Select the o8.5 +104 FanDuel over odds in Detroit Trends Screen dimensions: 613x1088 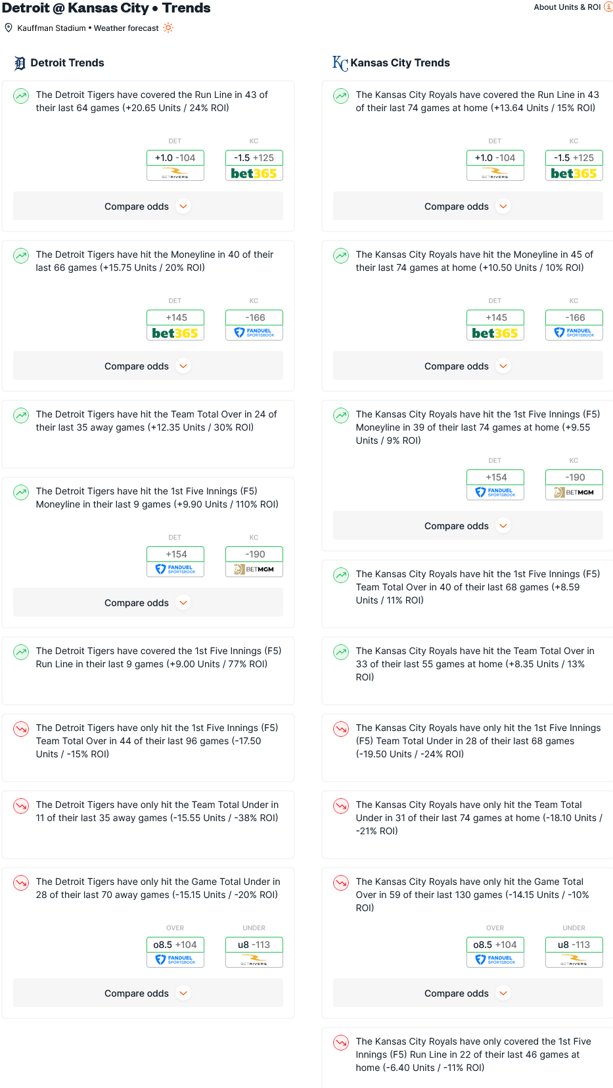tap(175, 952)
